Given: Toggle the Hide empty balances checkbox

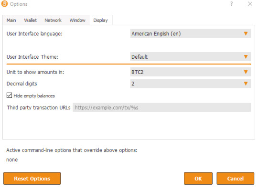Looking at the screenshot, I should coord(10,95).
